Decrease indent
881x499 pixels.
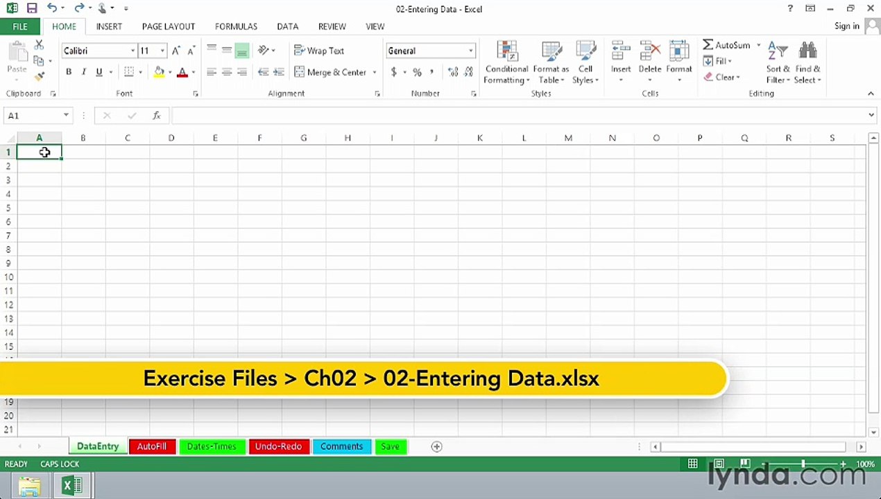(x=263, y=72)
